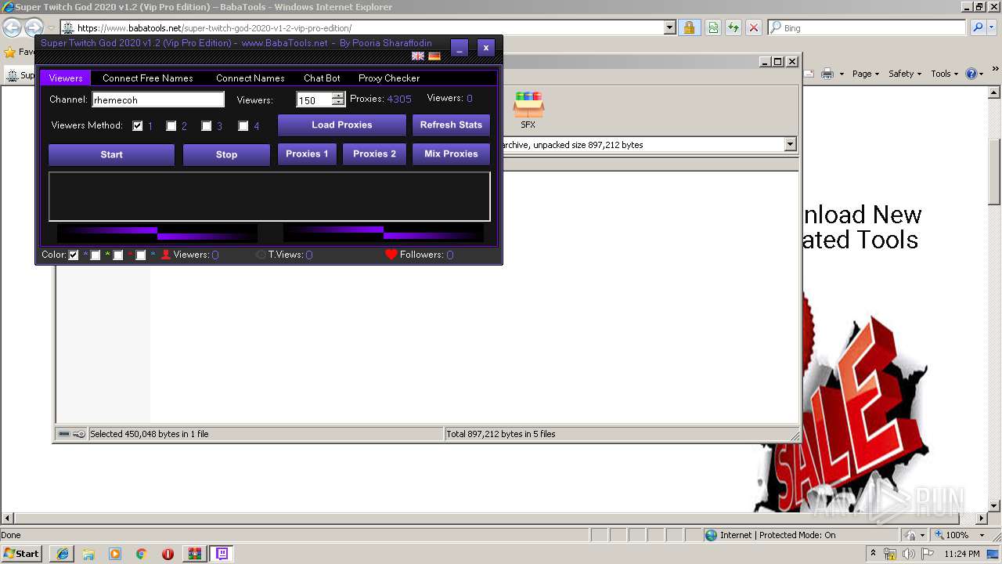Show hidden tray icons arrow
The height and width of the screenshot is (564, 1002).
click(873, 554)
